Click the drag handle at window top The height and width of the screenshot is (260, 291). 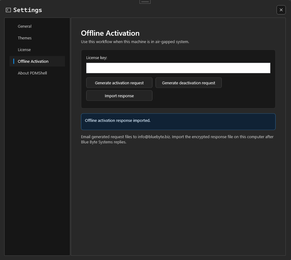(145, 2)
